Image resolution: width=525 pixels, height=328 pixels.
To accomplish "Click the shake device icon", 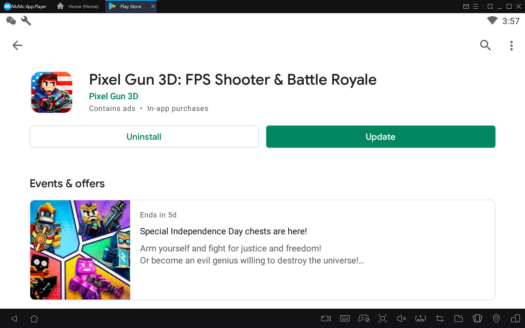I will [x=477, y=319].
